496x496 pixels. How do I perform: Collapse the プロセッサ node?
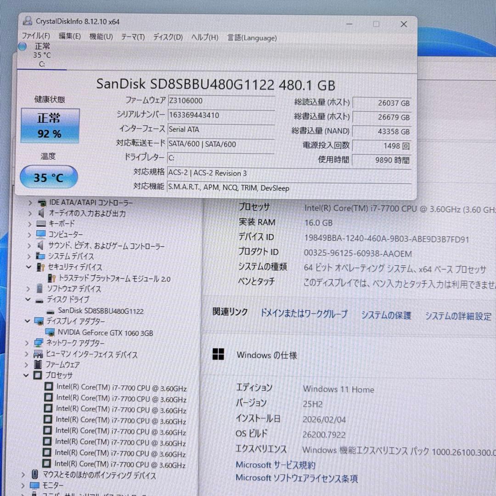pyautogui.click(x=26, y=375)
